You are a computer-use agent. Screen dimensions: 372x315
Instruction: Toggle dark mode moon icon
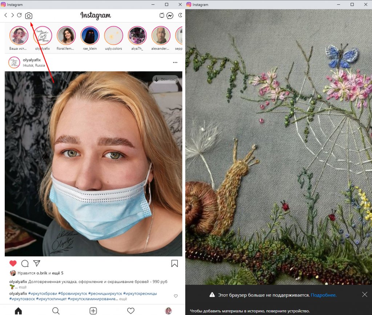coord(181,16)
